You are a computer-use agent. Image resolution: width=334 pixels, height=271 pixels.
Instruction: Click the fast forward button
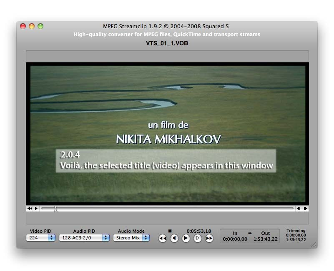click(x=209, y=238)
